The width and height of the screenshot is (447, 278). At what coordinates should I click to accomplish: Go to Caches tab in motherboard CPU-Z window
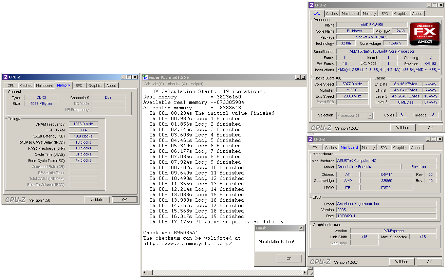pos(331,148)
